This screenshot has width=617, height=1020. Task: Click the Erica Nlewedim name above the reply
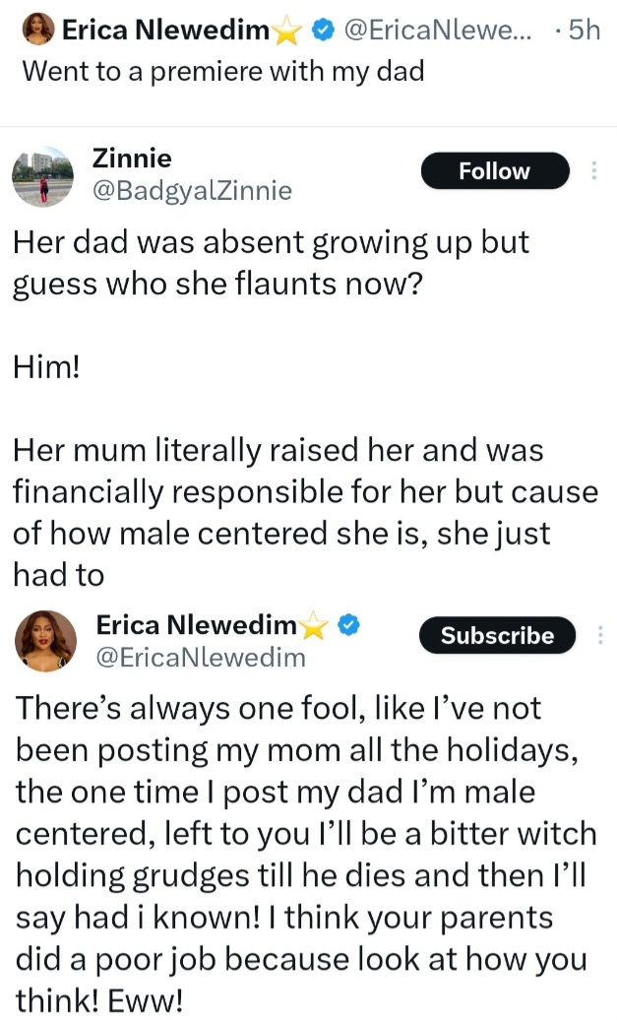(x=196, y=624)
